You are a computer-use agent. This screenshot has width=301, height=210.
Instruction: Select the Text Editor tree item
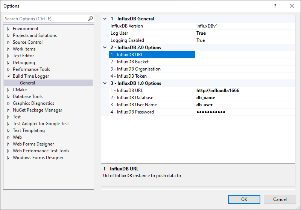(23, 56)
